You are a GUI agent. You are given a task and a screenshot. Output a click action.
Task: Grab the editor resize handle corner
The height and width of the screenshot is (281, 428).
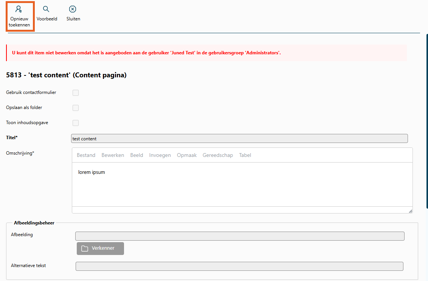pos(410,211)
